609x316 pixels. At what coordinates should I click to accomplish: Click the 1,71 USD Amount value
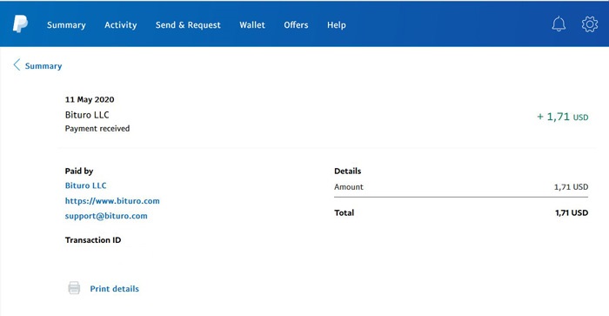tap(571, 187)
